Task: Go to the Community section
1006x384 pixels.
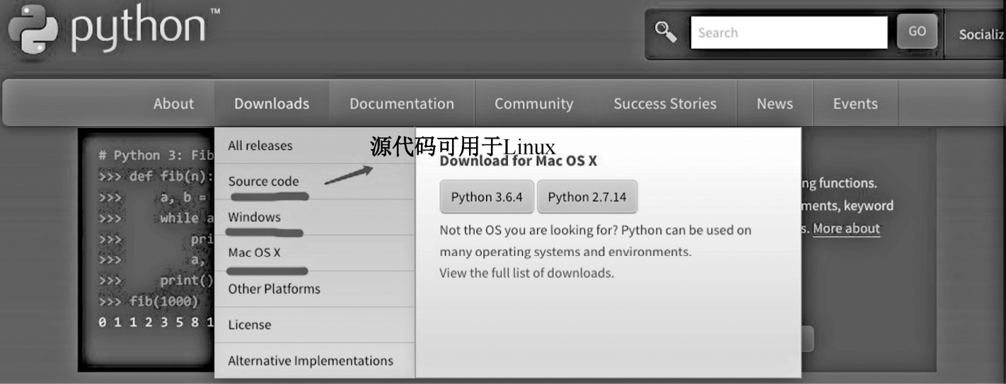Action: click(533, 103)
